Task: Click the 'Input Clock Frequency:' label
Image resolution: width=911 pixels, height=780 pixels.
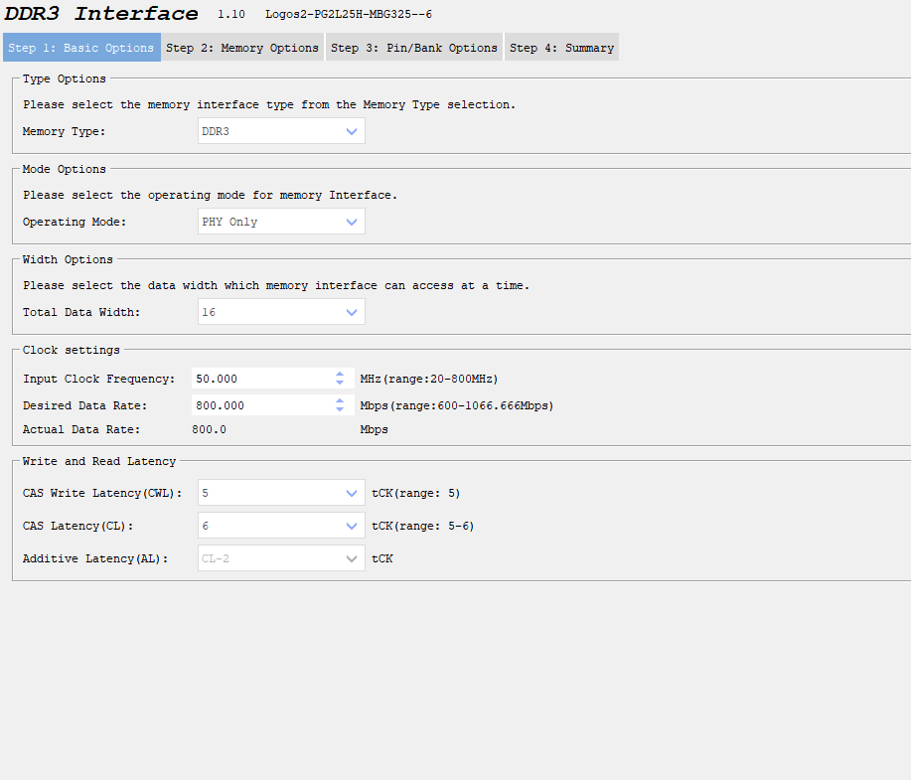Action: point(98,379)
